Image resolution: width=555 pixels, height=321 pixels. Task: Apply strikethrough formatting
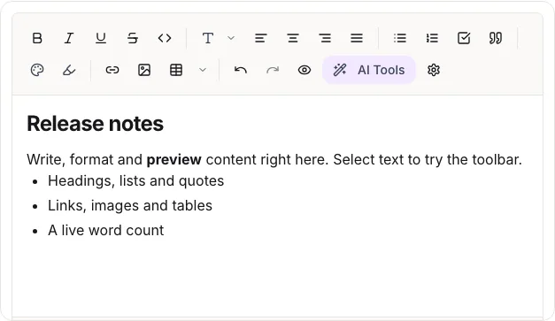[x=133, y=38]
